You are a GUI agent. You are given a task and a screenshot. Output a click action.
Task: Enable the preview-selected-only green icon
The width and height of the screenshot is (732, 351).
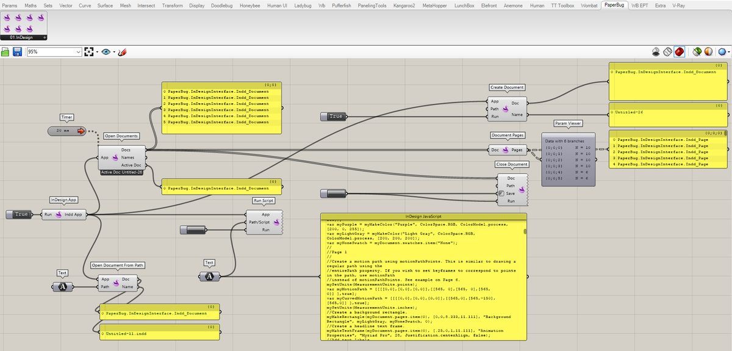697,52
